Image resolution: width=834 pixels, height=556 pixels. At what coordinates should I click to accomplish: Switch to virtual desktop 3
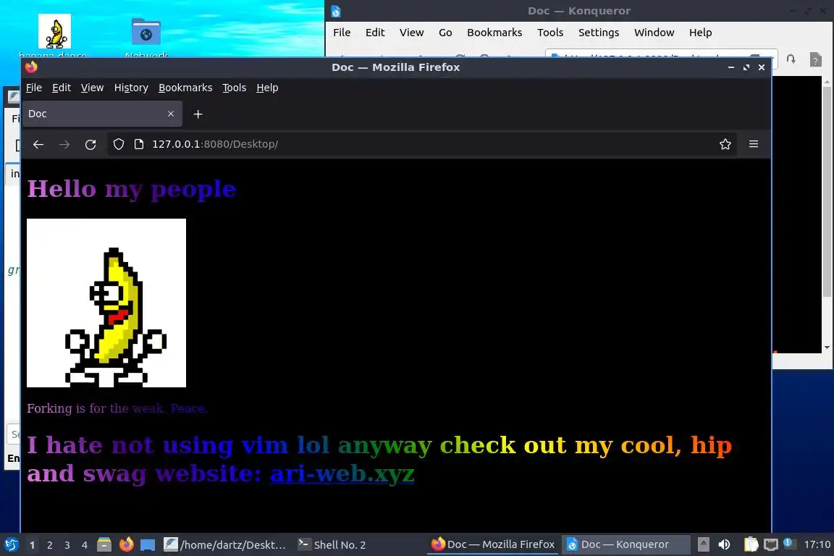pyautogui.click(x=67, y=545)
